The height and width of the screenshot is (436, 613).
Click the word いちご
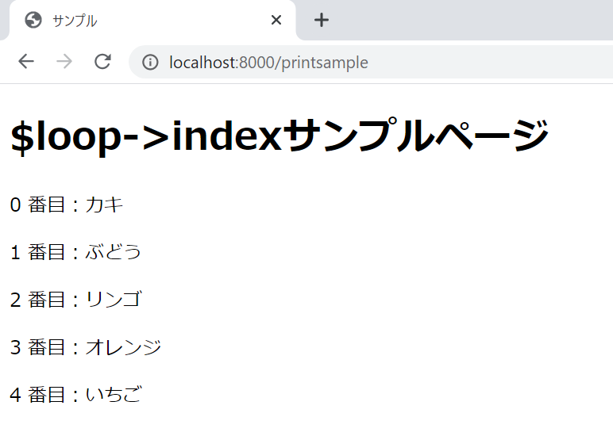click(x=113, y=394)
